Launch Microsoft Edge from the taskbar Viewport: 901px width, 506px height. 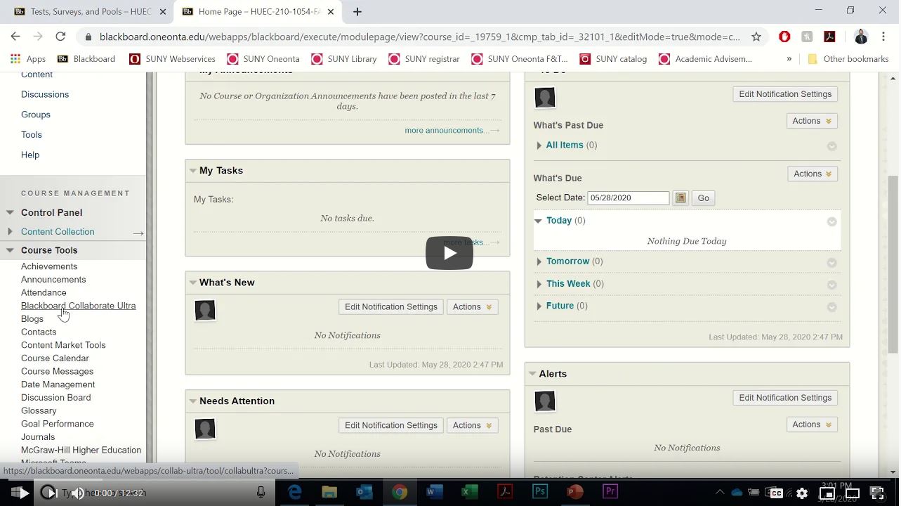coord(295,492)
